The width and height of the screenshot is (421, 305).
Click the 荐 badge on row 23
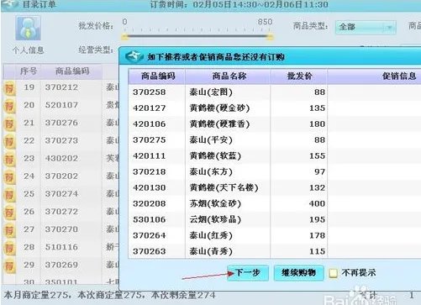9,160
